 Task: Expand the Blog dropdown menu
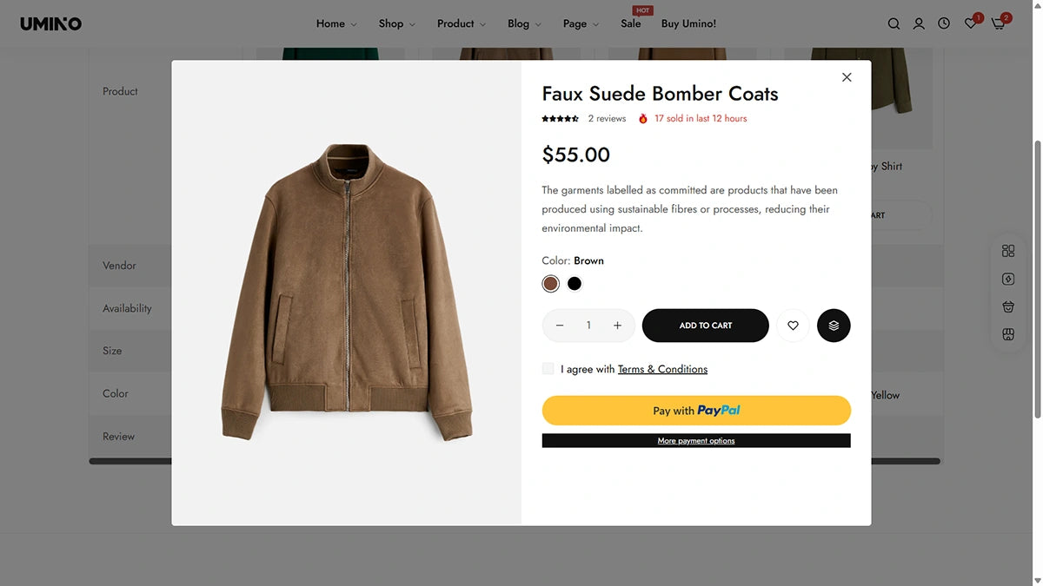tap(524, 24)
